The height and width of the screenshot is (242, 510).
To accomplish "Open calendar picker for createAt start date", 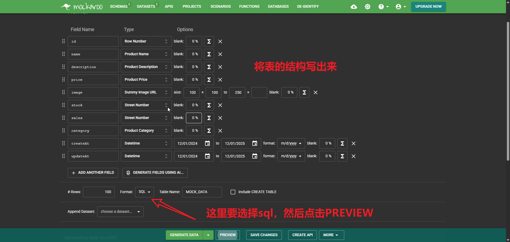I will point(207,143).
